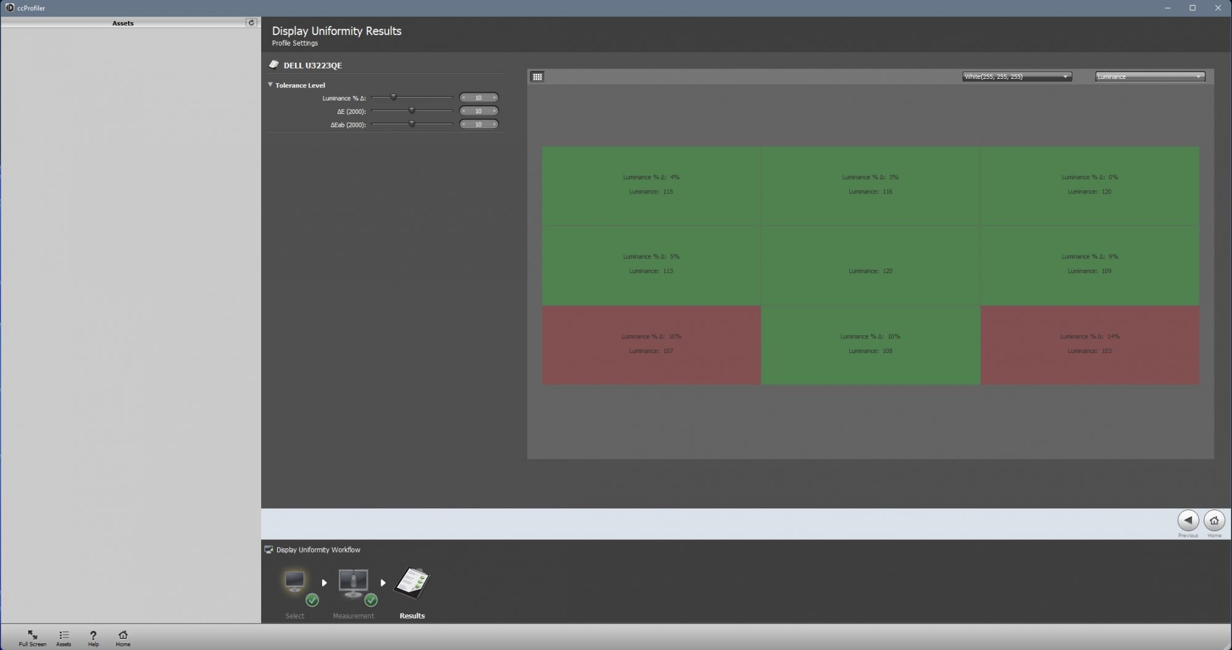
Task: Increase the ΔEab (2000) value with right arrow
Action: click(494, 124)
